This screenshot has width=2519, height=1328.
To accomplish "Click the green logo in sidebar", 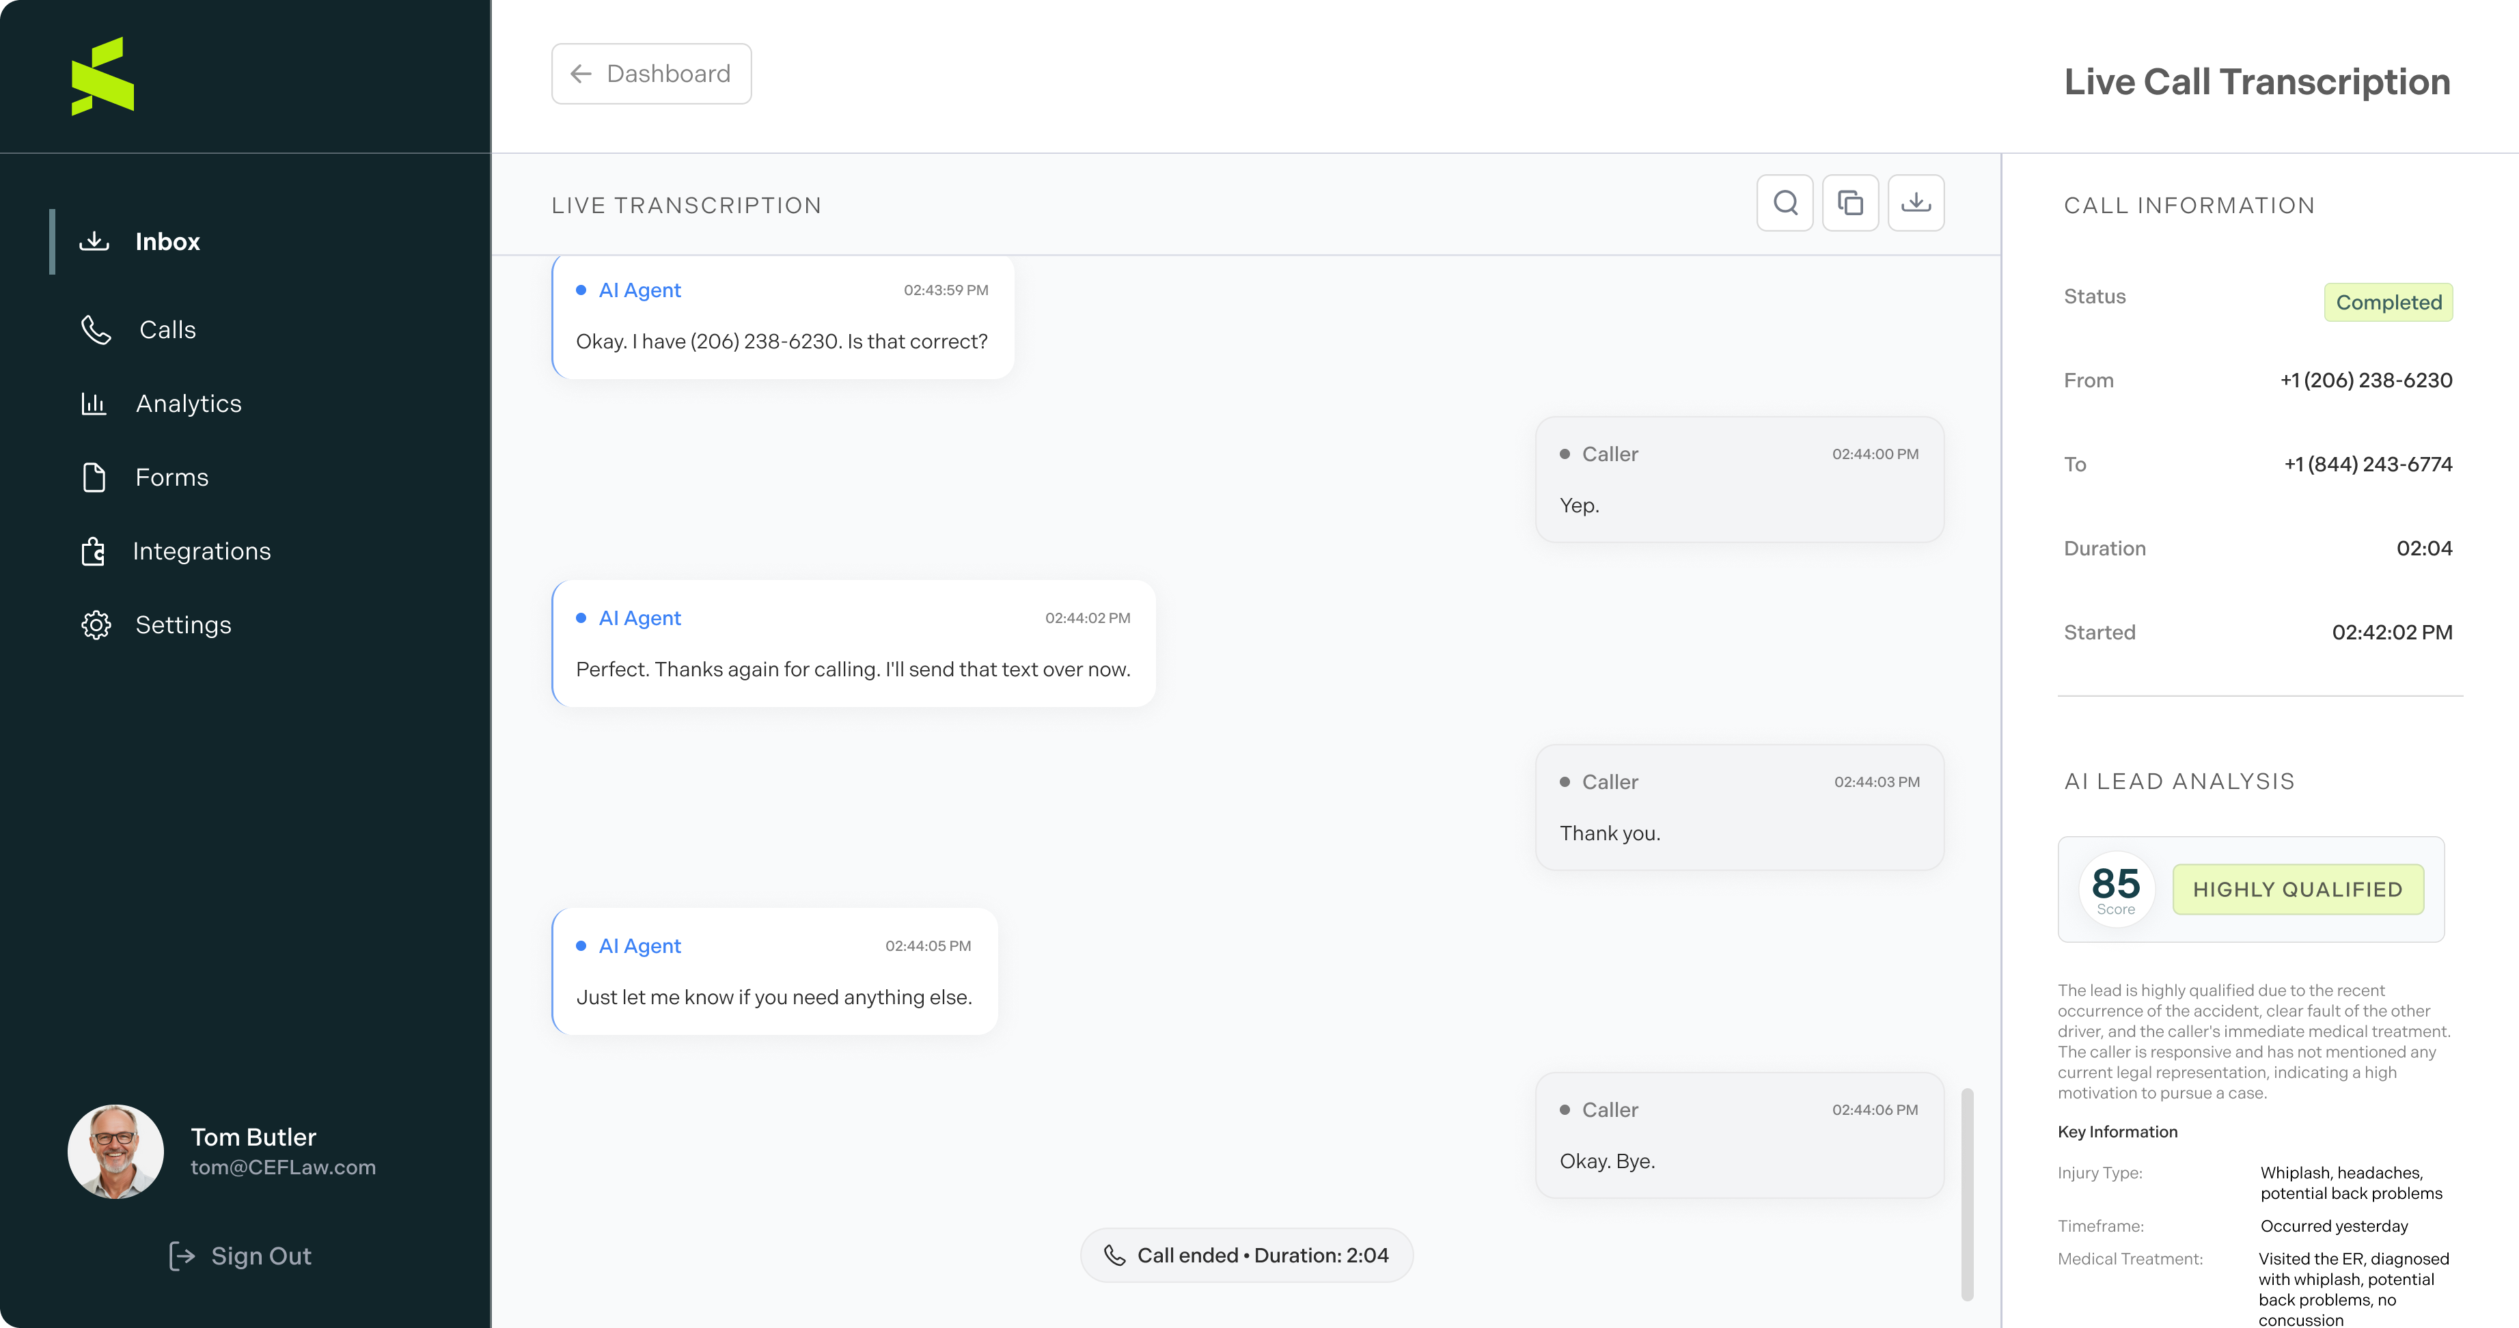I will (x=102, y=77).
